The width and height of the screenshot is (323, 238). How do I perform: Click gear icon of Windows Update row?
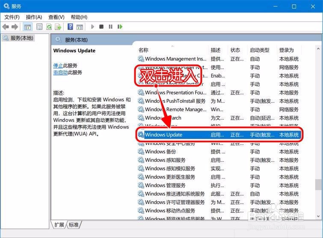click(x=141, y=135)
